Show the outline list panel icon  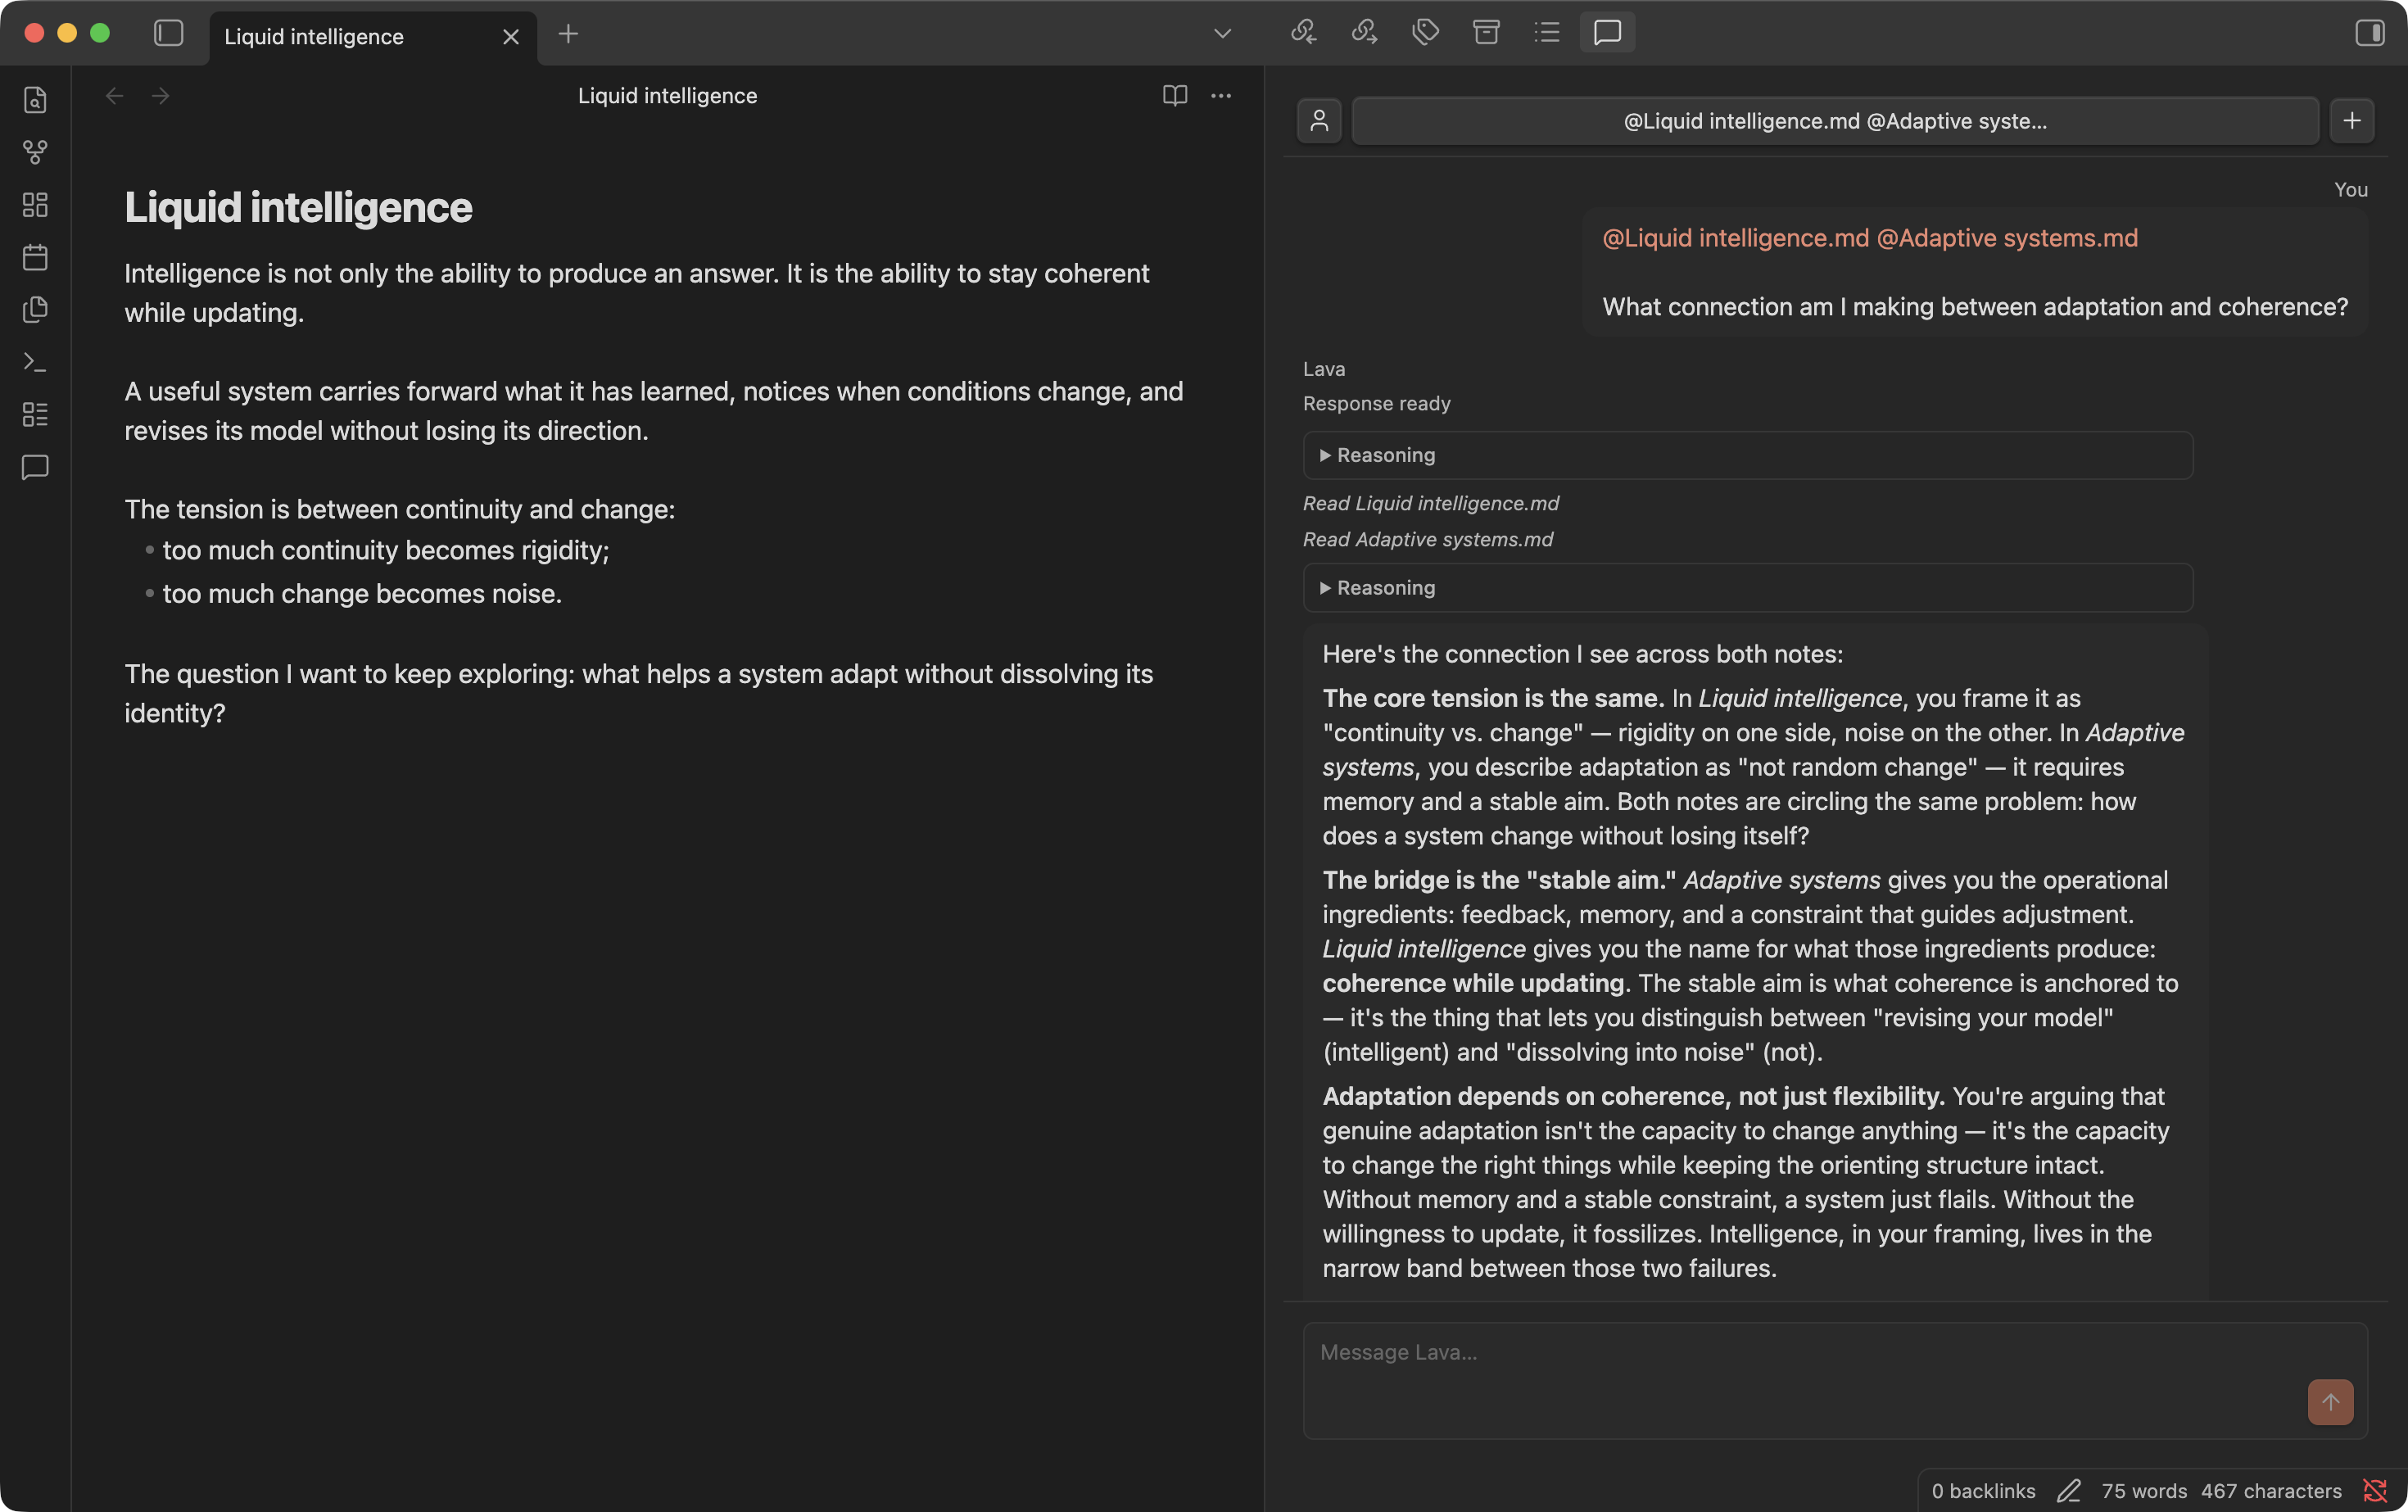(x=1547, y=33)
